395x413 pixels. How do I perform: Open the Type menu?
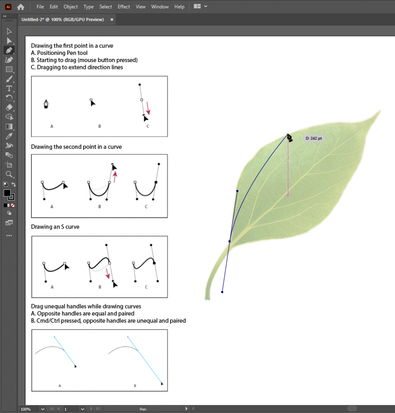pos(88,7)
